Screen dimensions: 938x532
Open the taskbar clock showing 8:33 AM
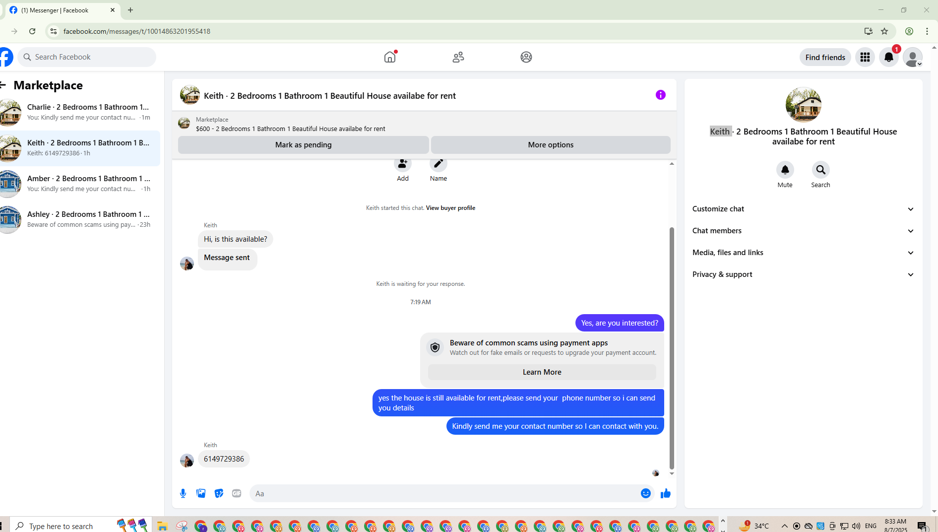896,526
